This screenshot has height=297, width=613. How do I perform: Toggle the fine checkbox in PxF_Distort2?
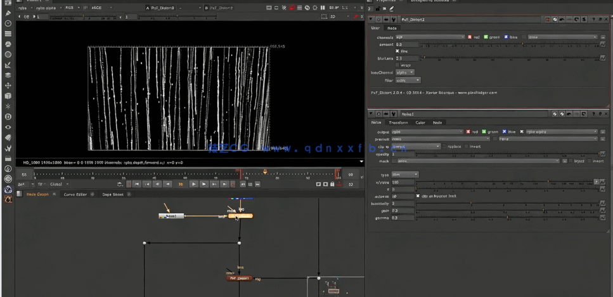tap(397, 51)
